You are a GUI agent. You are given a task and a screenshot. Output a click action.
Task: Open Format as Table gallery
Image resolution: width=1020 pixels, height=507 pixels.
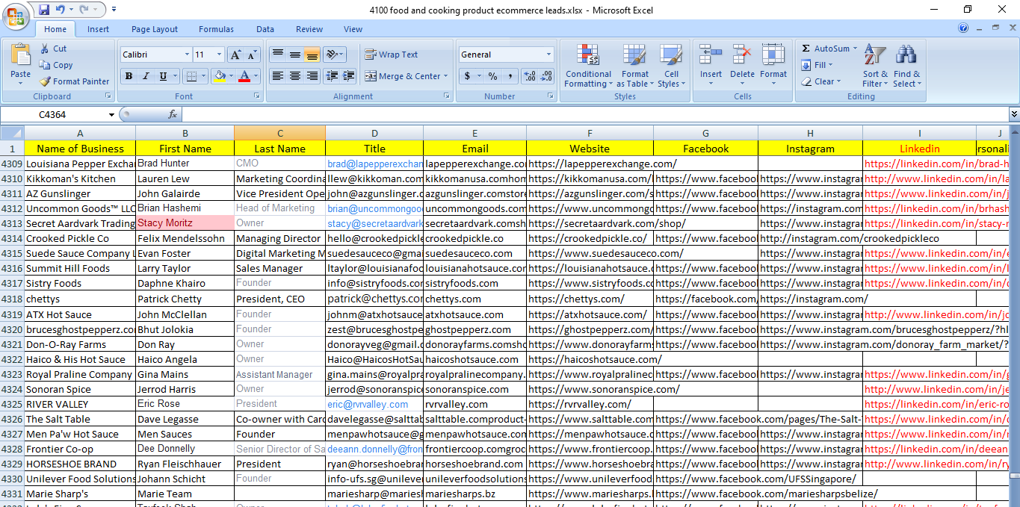[634, 66]
